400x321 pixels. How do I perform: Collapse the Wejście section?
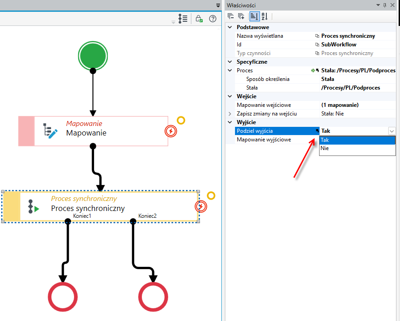point(230,96)
